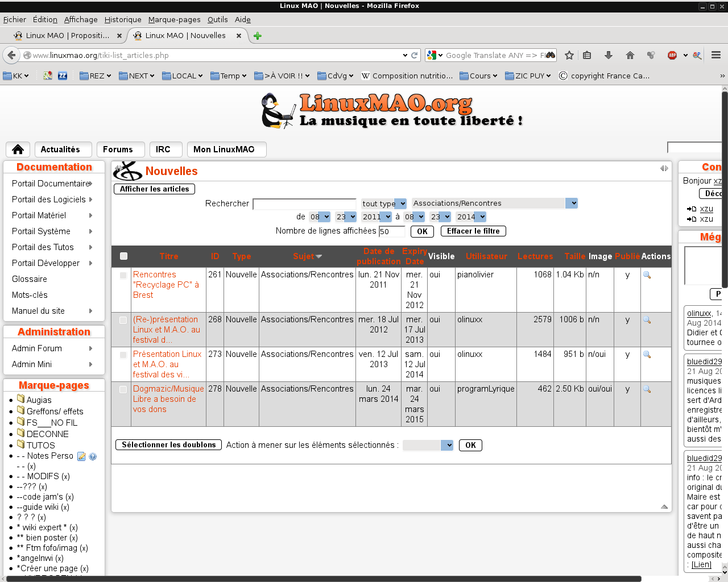This screenshot has height=582, width=728.
Task: Click the Nombre de lignes input field
Action: coord(392,231)
